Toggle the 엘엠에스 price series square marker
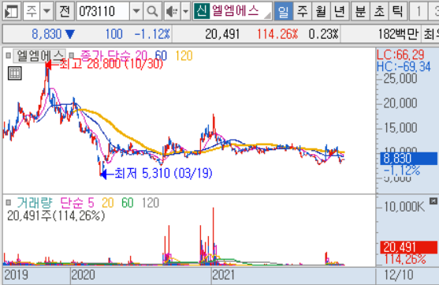 pyautogui.click(x=9, y=55)
